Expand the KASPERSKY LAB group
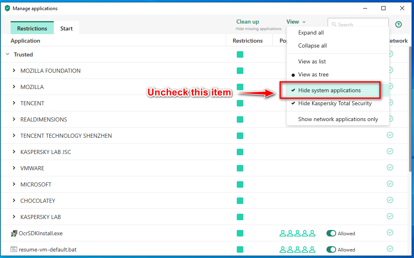Viewport: 414px width, 258px height. (14, 217)
